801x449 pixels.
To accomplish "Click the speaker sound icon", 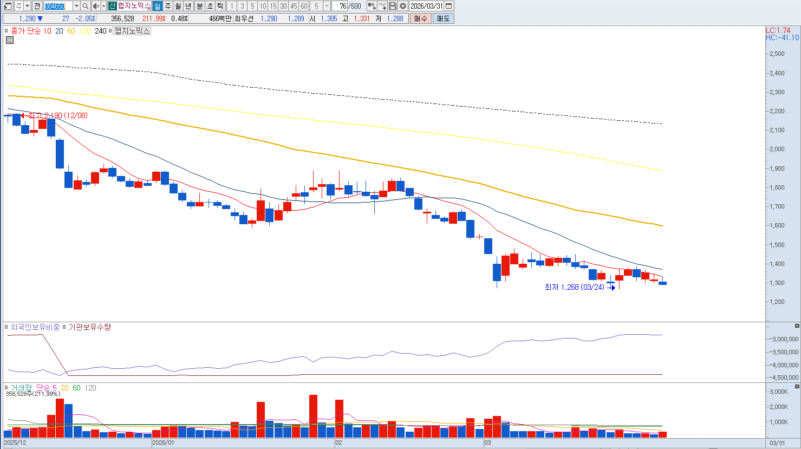I will point(96,6).
